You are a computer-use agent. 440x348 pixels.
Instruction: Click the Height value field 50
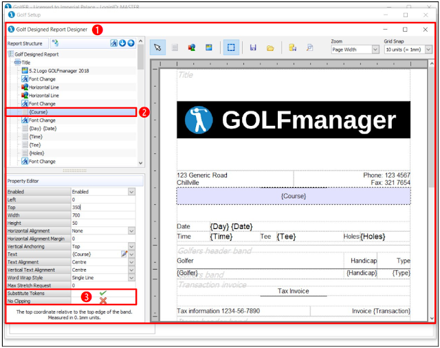click(103, 223)
